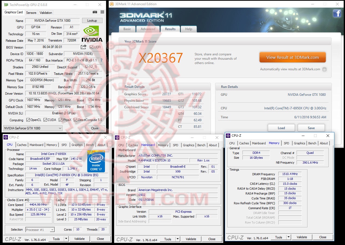Open the Advanced tab in 3DMark 11
Image resolution: width=345 pixels, height=245 pixels.
(148, 29)
